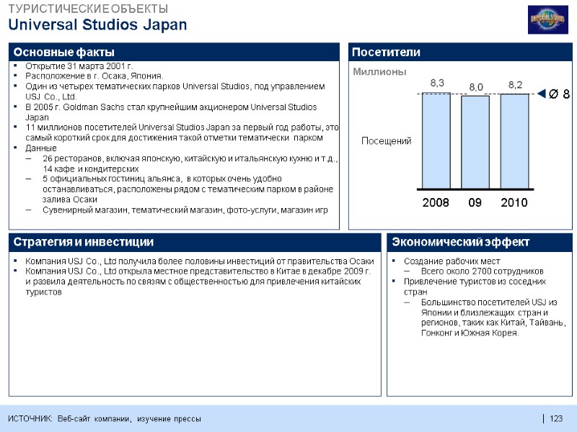Screen dimensions: 577x432
Task: Click the Universal Studios globe logo
Action: tap(548, 19)
